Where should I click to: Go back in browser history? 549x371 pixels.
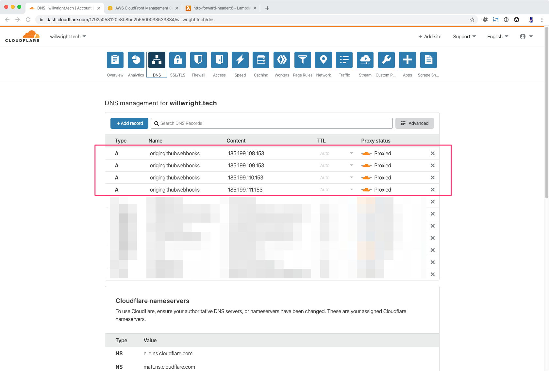point(7,20)
